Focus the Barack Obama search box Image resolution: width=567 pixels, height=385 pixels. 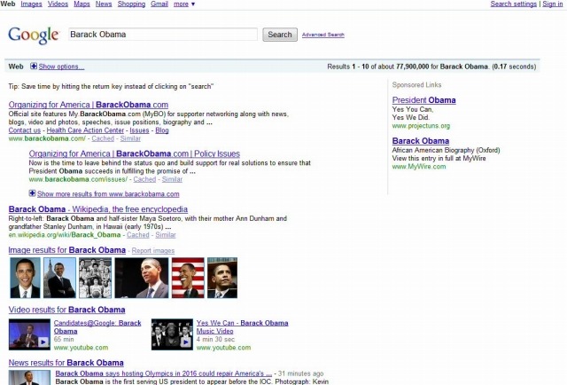coord(163,35)
